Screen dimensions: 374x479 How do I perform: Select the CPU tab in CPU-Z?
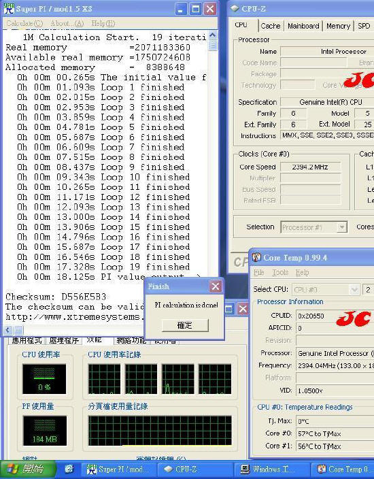click(241, 25)
